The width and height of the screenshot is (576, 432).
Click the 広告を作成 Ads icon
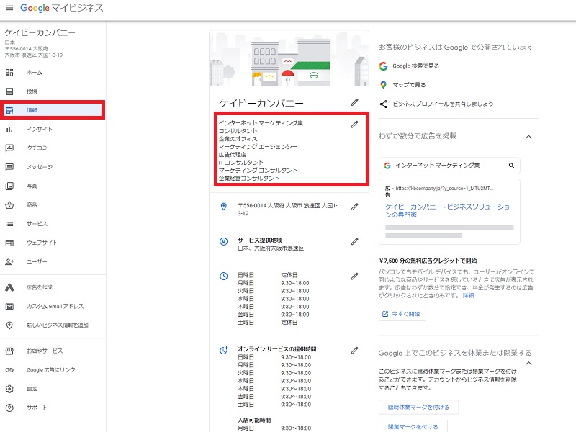(x=9, y=287)
